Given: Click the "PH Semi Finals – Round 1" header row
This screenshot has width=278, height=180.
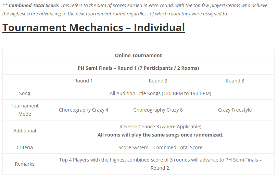Looking at the screenshot, I should (x=138, y=68).
